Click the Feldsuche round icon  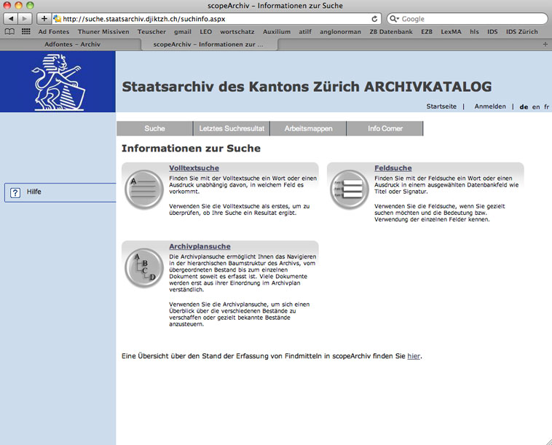point(350,189)
